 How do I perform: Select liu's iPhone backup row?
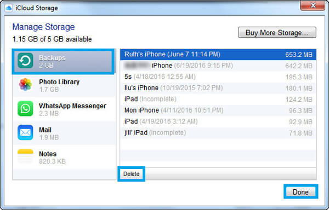(218, 88)
